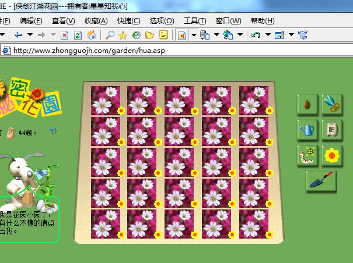Screen dimensions: 353x263
Task: Open dropdown next to globe icon
Action: [240, 35]
